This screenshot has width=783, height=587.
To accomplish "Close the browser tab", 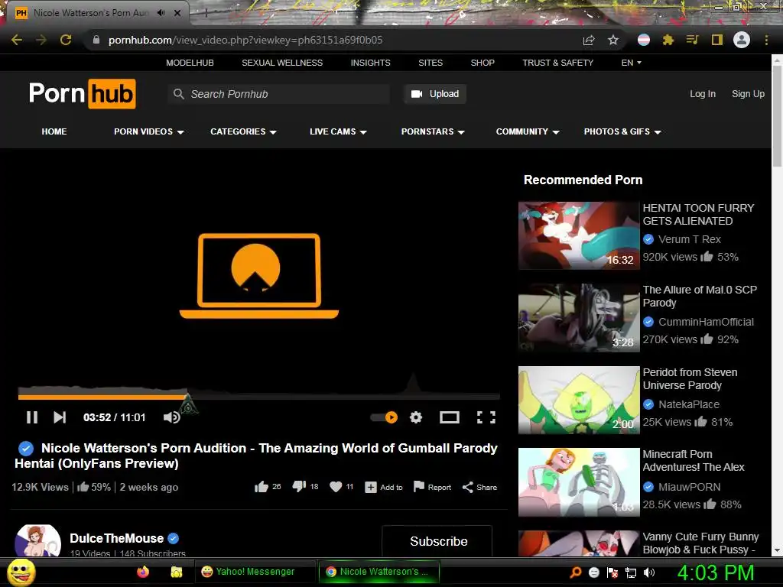I will tap(177, 13).
